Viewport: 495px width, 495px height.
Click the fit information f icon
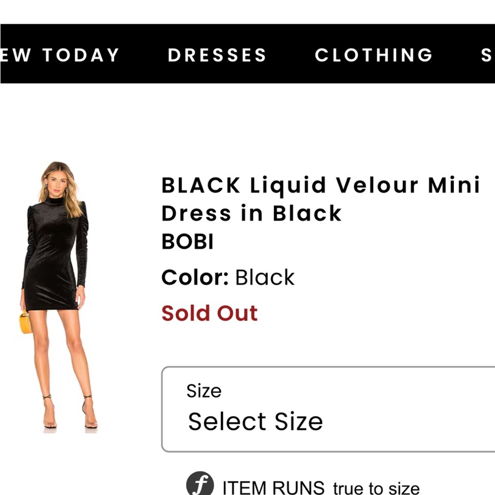(x=200, y=483)
